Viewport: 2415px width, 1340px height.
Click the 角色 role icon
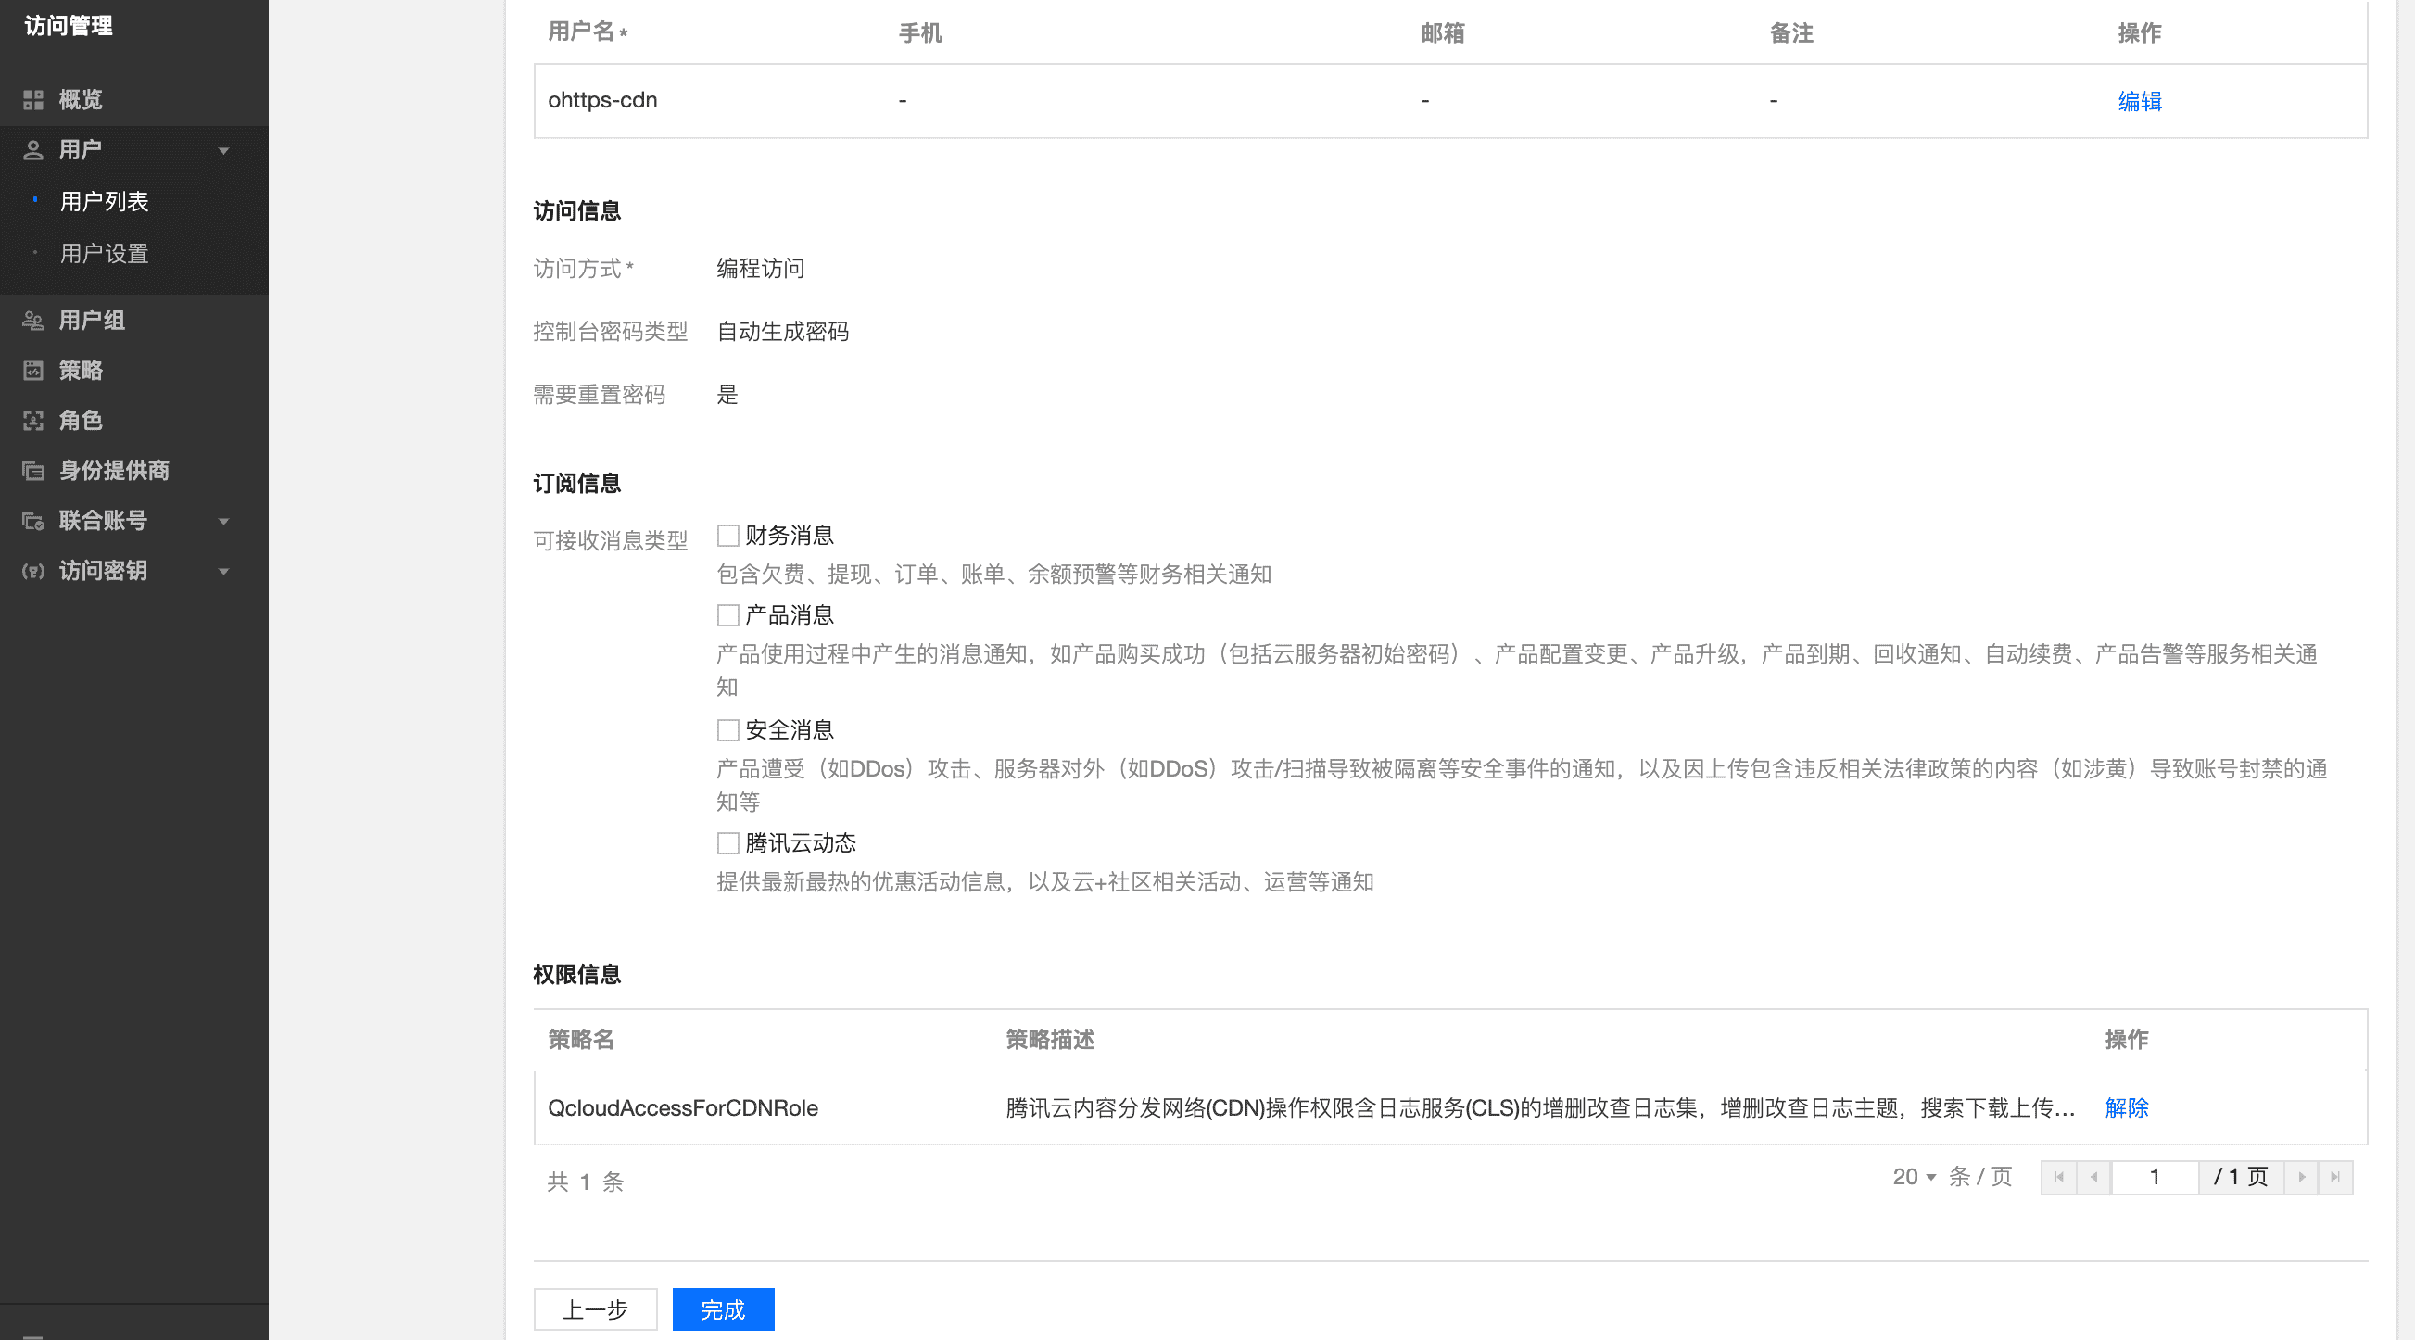[x=33, y=420]
